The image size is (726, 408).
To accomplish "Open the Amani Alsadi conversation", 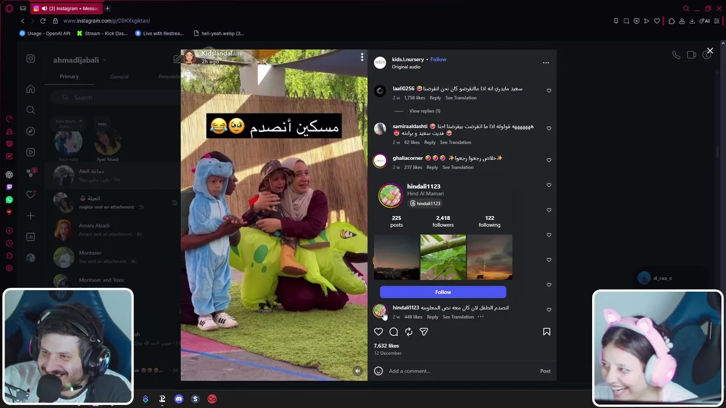I will (x=113, y=229).
